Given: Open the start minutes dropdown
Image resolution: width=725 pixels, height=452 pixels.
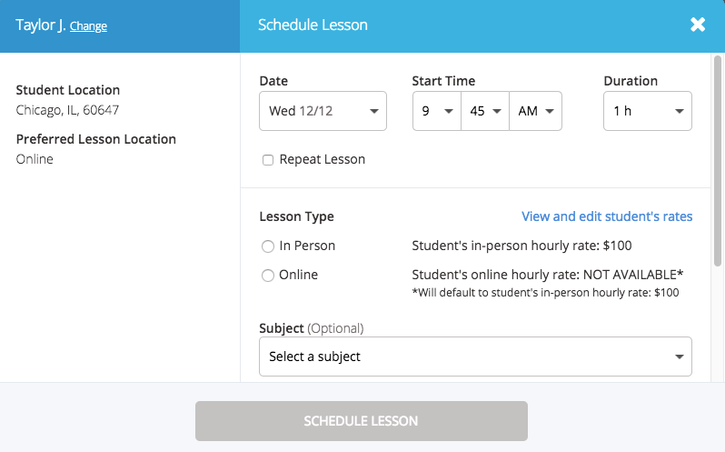Looking at the screenshot, I should (485, 111).
